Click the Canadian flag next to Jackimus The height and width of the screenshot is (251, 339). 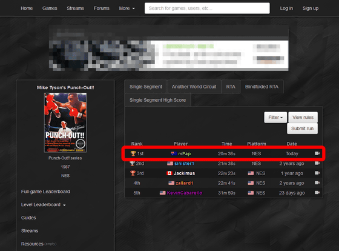coord(169,173)
